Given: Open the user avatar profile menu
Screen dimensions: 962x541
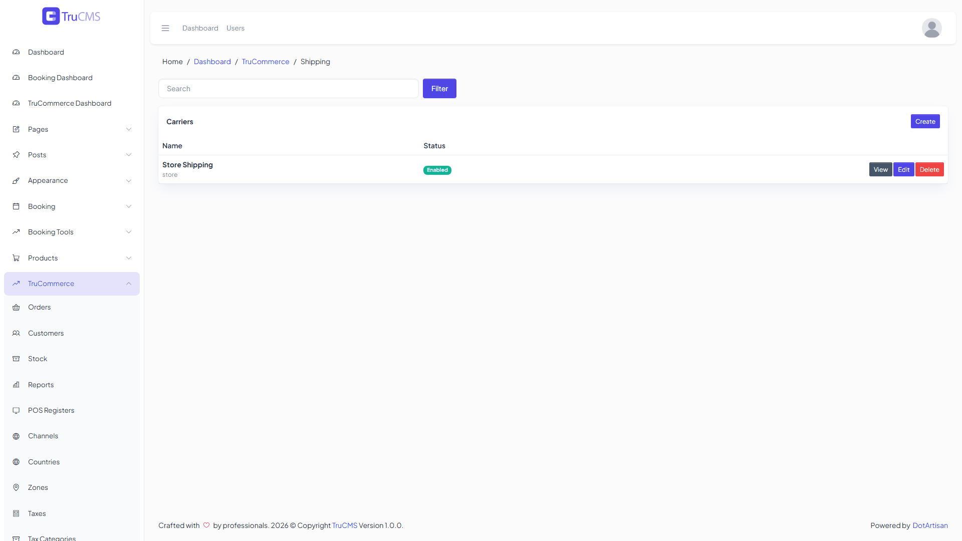Looking at the screenshot, I should [931, 28].
